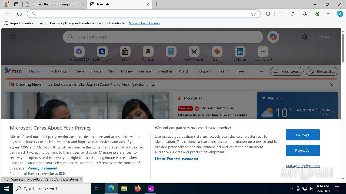346x194 pixels.
Task: Open Copilot sidebar icon
Action: pyautogui.click(x=340, y=14)
